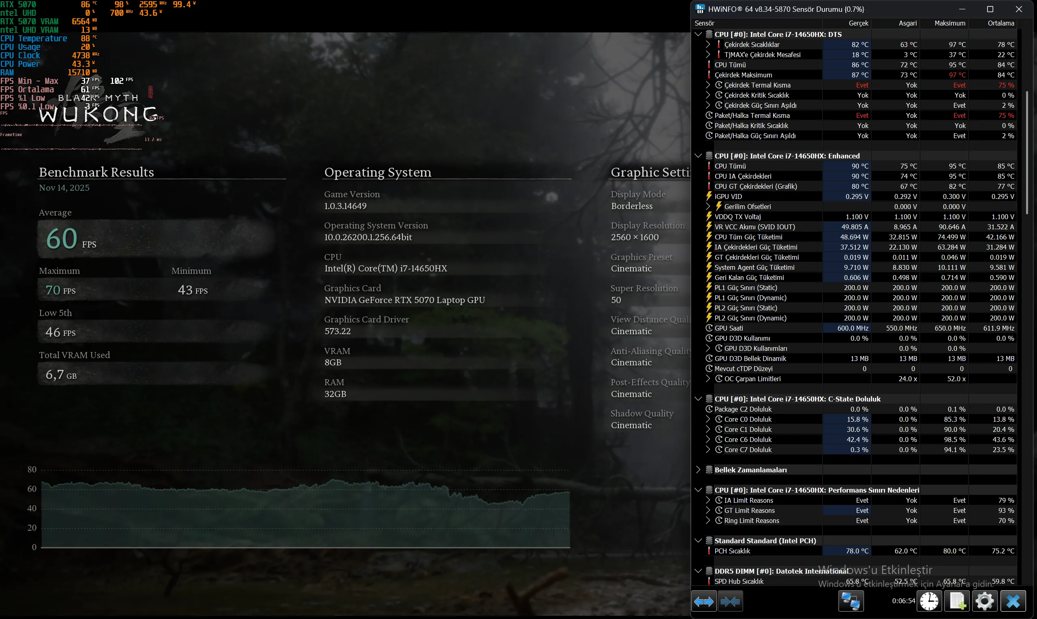Click the 97 °C Çekirdek Maksimum maximum value
The image size is (1037, 619).
[x=957, y=75]
